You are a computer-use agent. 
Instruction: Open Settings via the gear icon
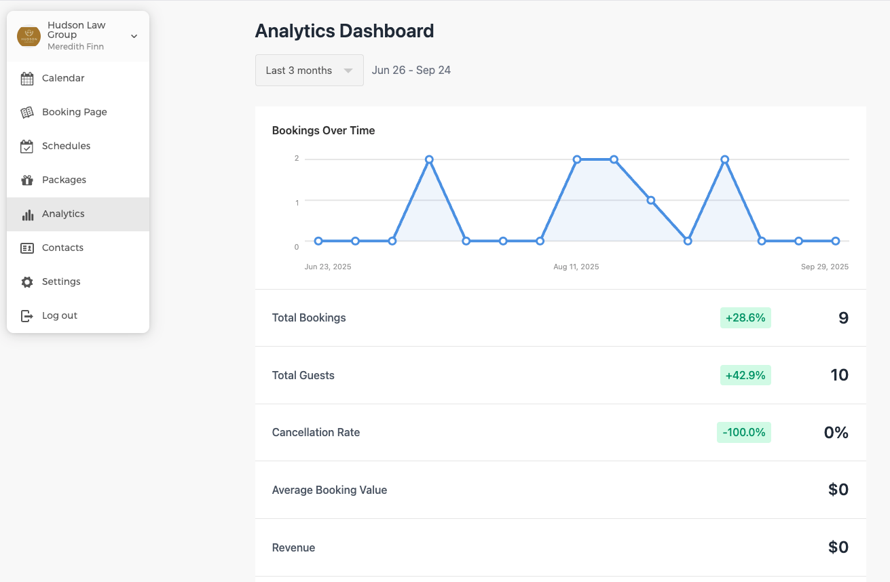[x=27, y=282]
